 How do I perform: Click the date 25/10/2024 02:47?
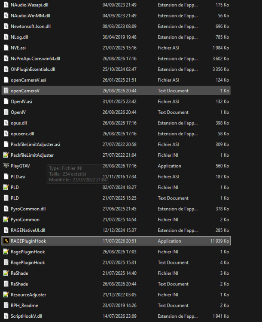(x=119, y=69)
